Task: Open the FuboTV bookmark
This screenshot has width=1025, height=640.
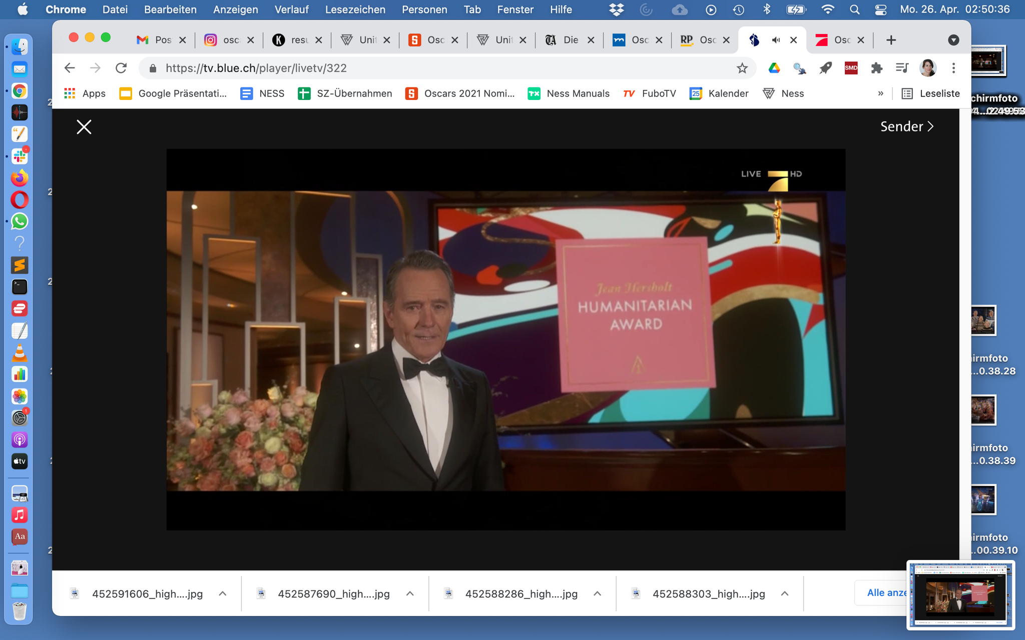Action: tap(650, 93)
